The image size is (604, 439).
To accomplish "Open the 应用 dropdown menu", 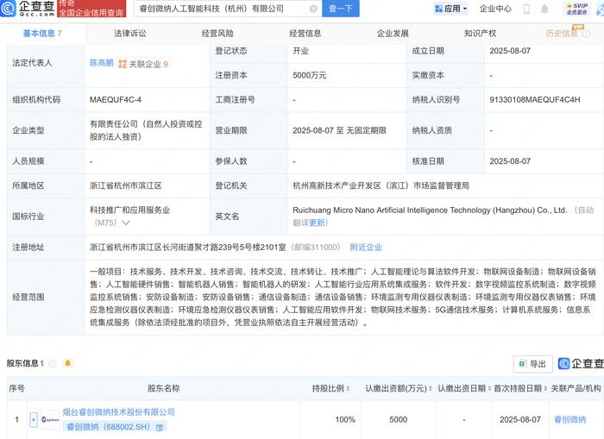I will [x=450, y=9].
